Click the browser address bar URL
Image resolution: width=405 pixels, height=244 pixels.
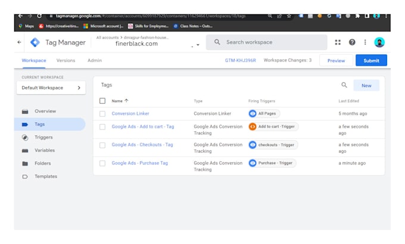coord(151,16)
